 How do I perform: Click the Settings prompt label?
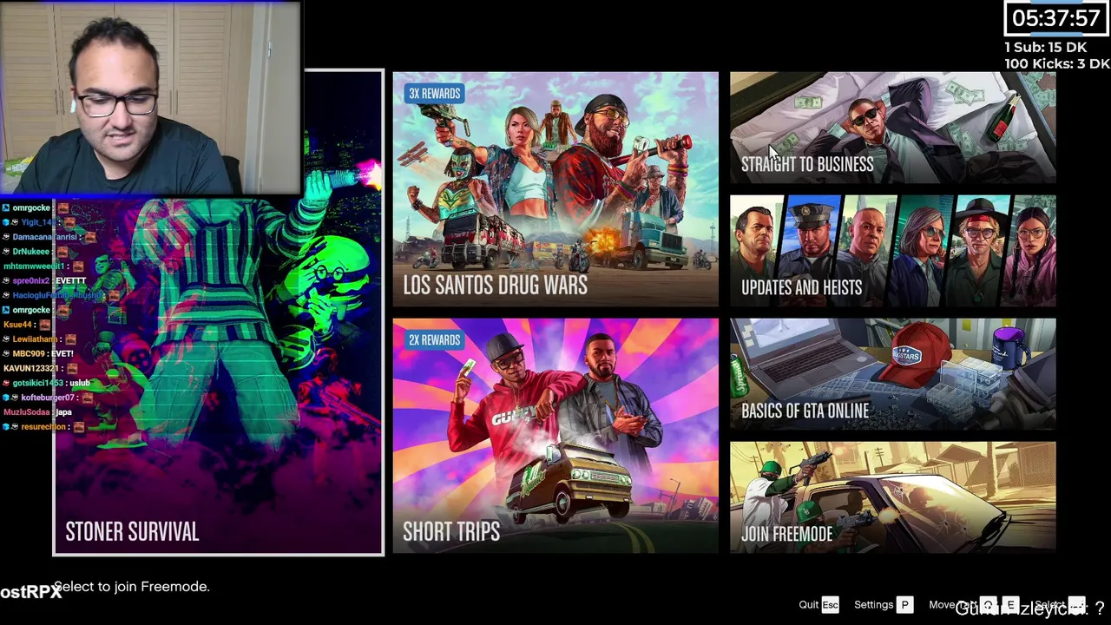(x=873, y=605)
